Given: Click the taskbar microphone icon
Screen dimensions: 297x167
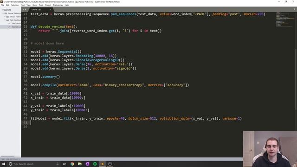Looking at the screenshot, I should click(58, 164).
